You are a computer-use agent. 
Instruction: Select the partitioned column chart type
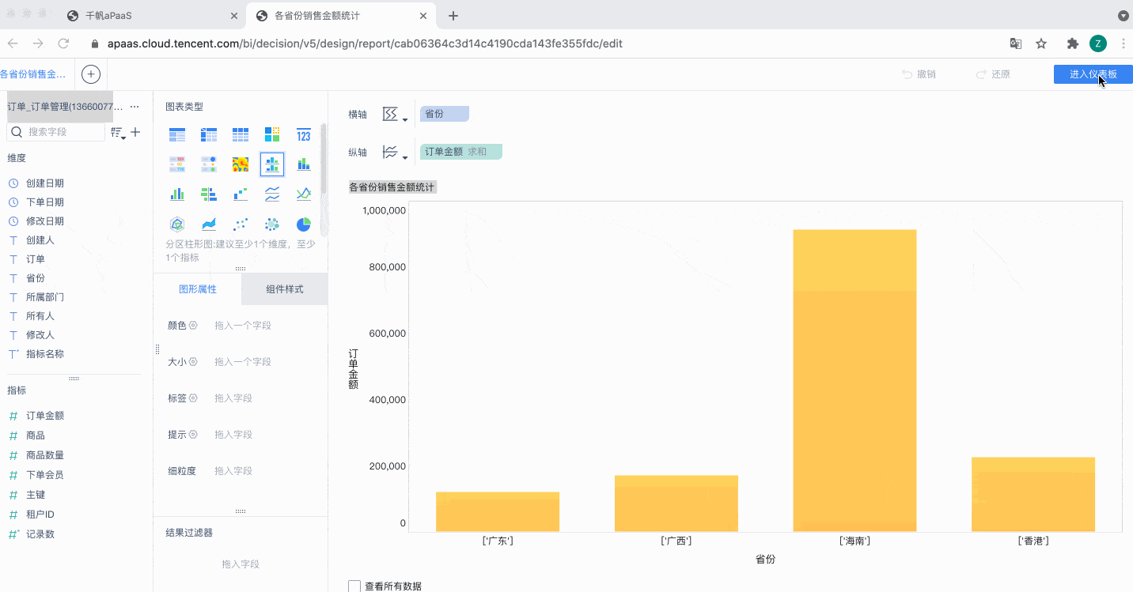pyautogui.click(x=272, y=164)
